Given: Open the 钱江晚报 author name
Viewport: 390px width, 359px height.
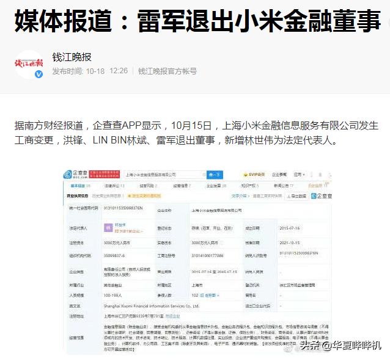Looking at the screenshot, I should tap(72, 57).
